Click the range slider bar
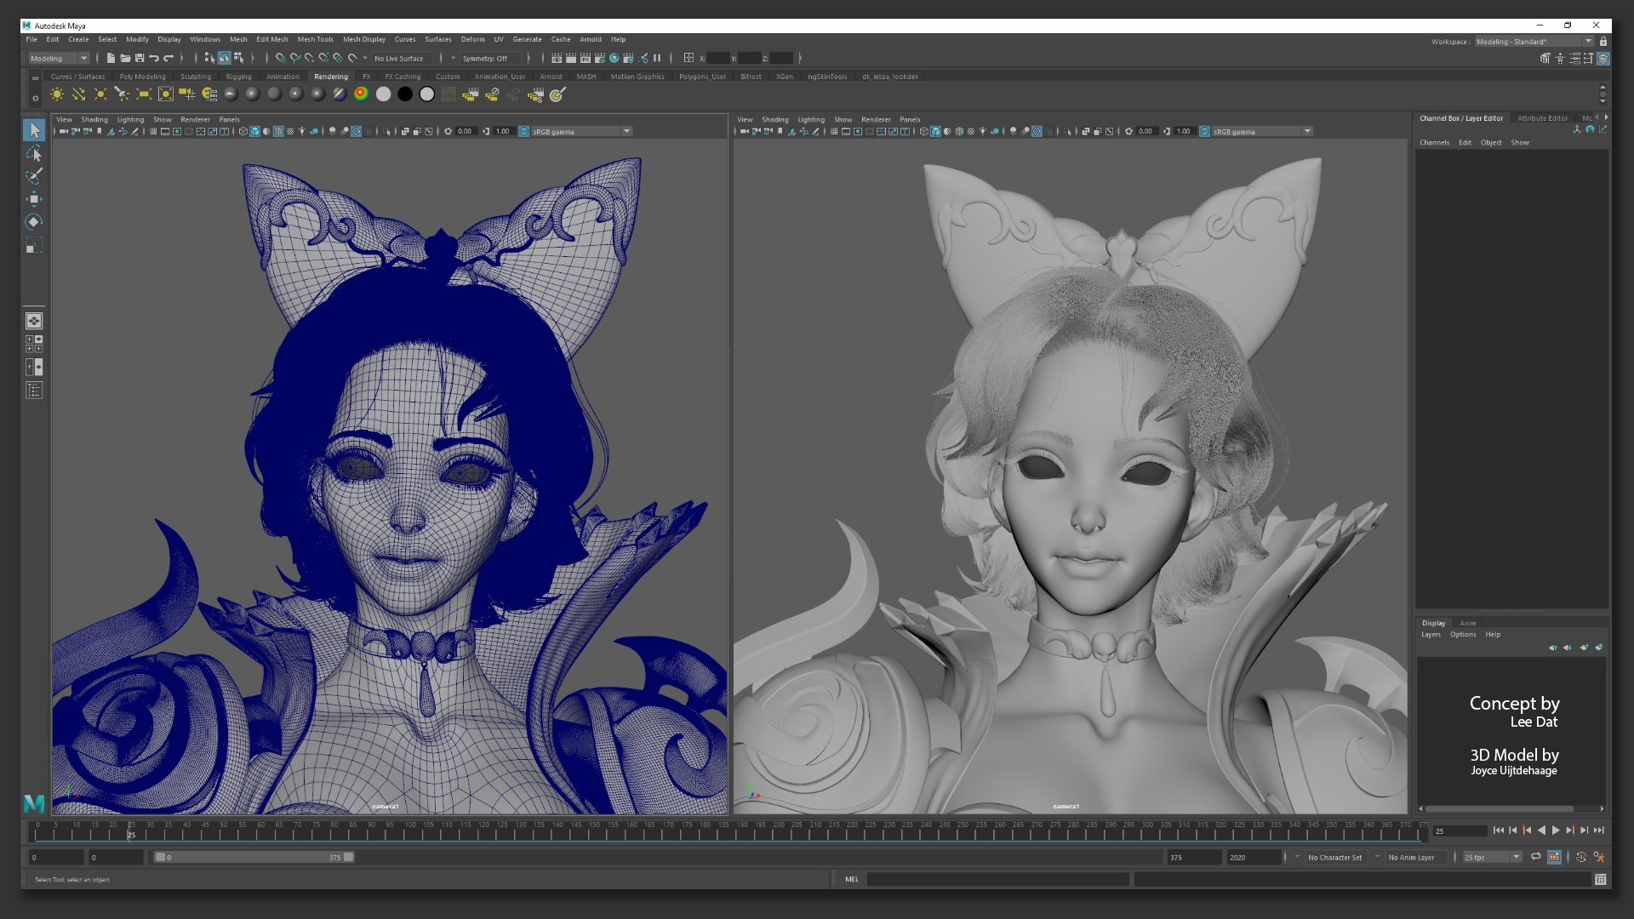The width and height of the screenshot is (1634, 919). tap(254, 857)
